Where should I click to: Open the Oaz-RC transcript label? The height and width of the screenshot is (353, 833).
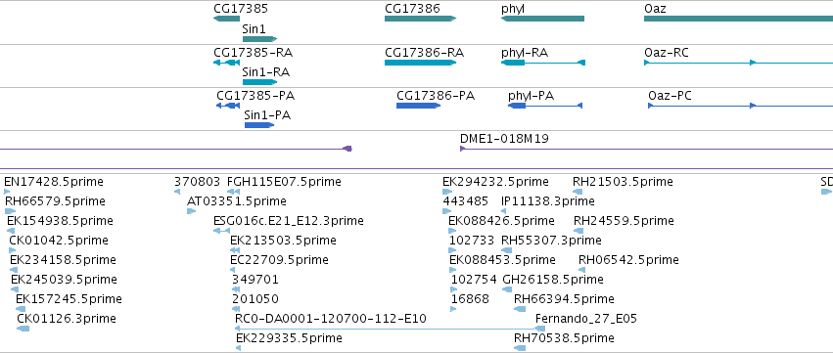tap(667, 53)
